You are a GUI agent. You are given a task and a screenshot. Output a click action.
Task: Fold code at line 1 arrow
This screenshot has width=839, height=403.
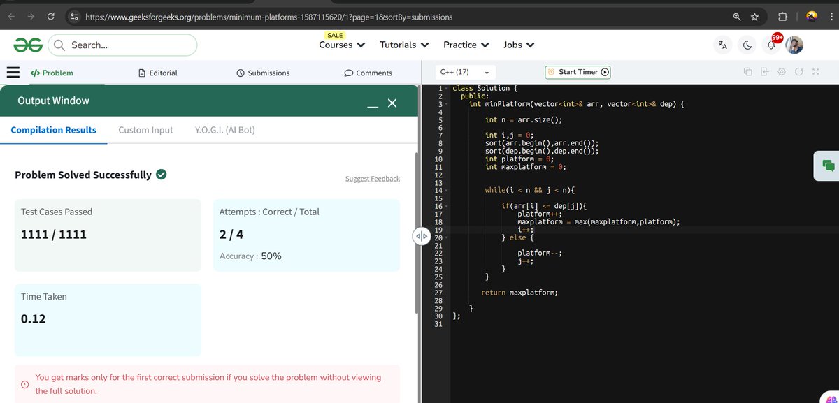[446, 89]
